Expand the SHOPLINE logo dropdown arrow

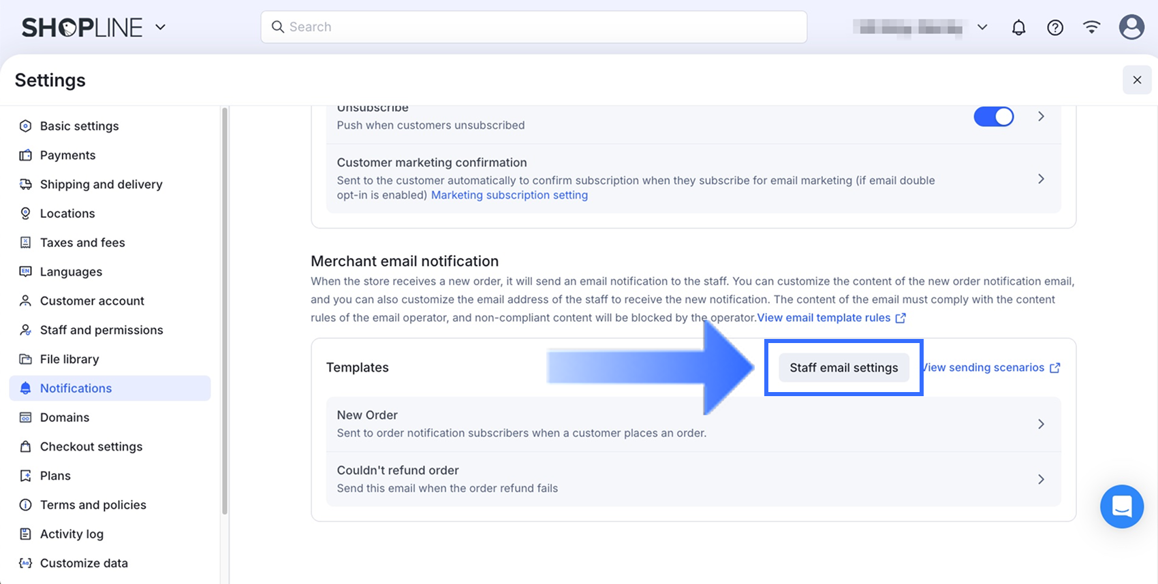160,27
